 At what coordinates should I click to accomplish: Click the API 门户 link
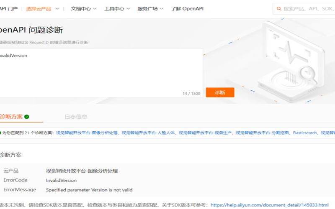tap(8, 9)
